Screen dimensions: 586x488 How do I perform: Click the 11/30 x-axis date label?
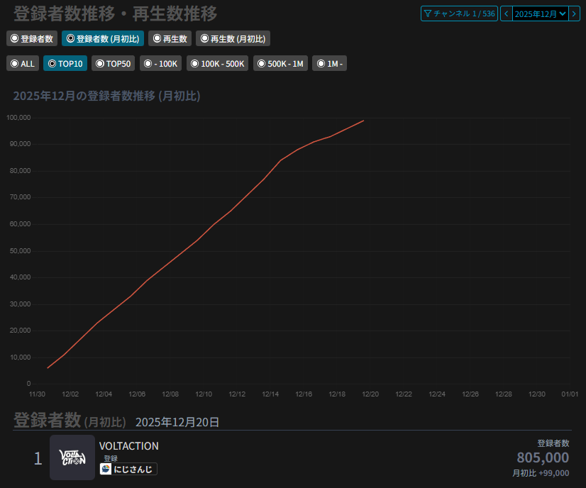[37, 394]
